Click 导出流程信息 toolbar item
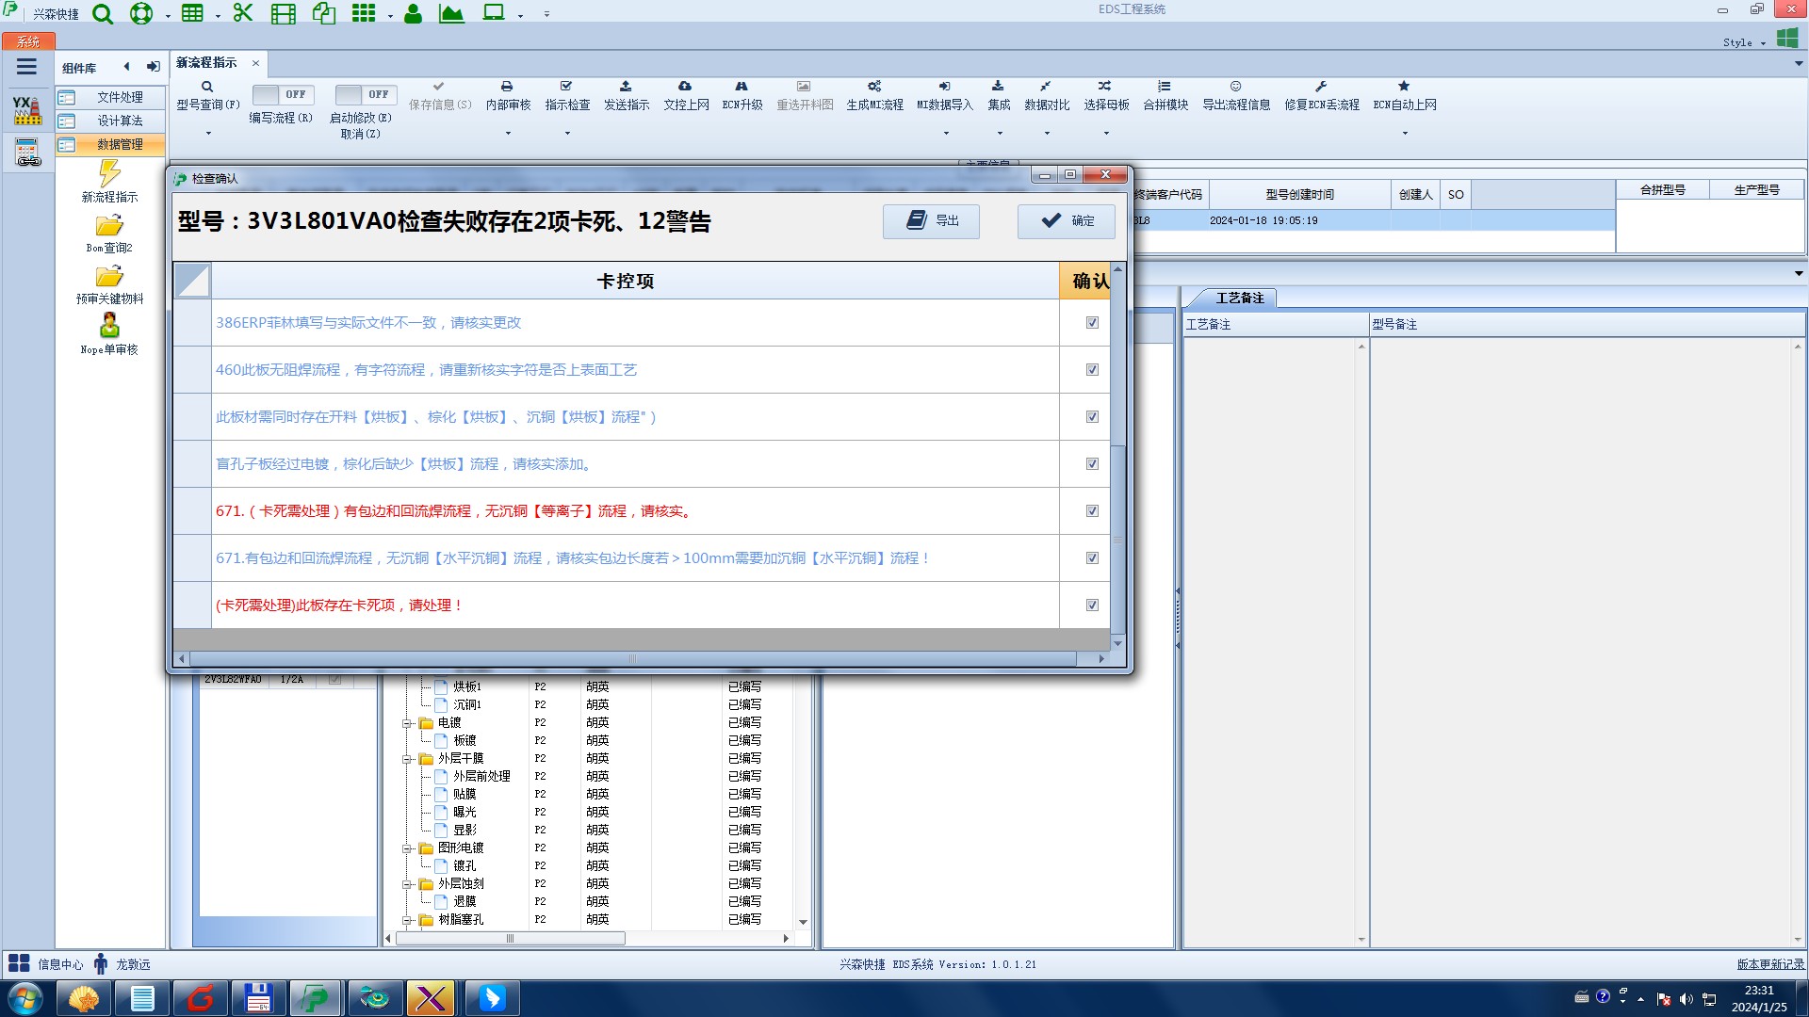 coord(1236,95)
